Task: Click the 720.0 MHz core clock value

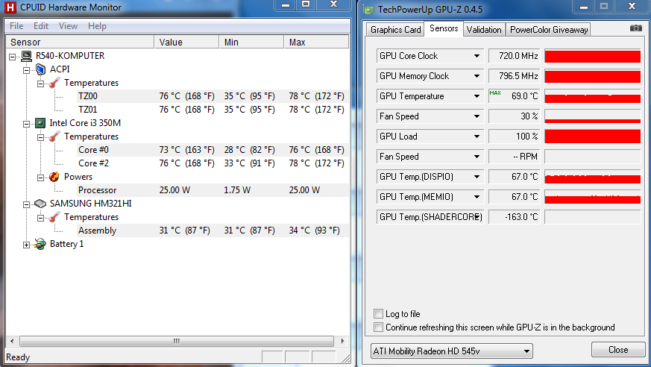Action: (515, 56)
